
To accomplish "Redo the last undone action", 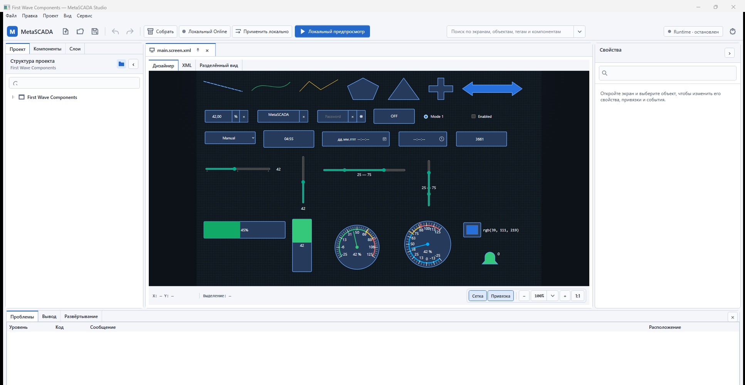I will [x=130, y=32].
